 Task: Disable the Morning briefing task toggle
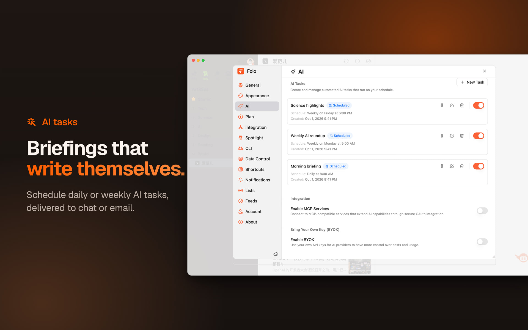(x=479, y=166)
